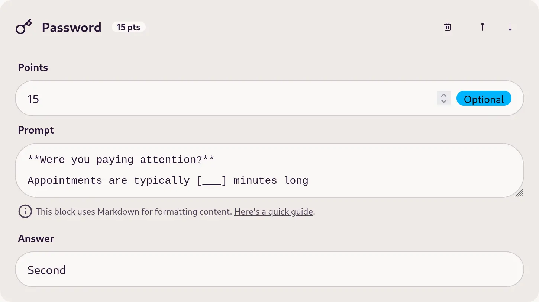Image resolution: width=539 pixels, height=302 pixels.
Task: Increase points with the stepper up arrow
Action: pyautogui.click(x=443, y=96)
